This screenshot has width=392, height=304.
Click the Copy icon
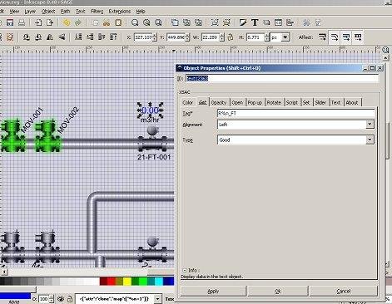95,22
